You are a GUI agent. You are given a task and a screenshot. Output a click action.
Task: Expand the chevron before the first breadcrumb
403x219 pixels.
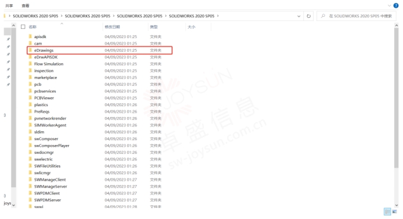click(10, 16)
